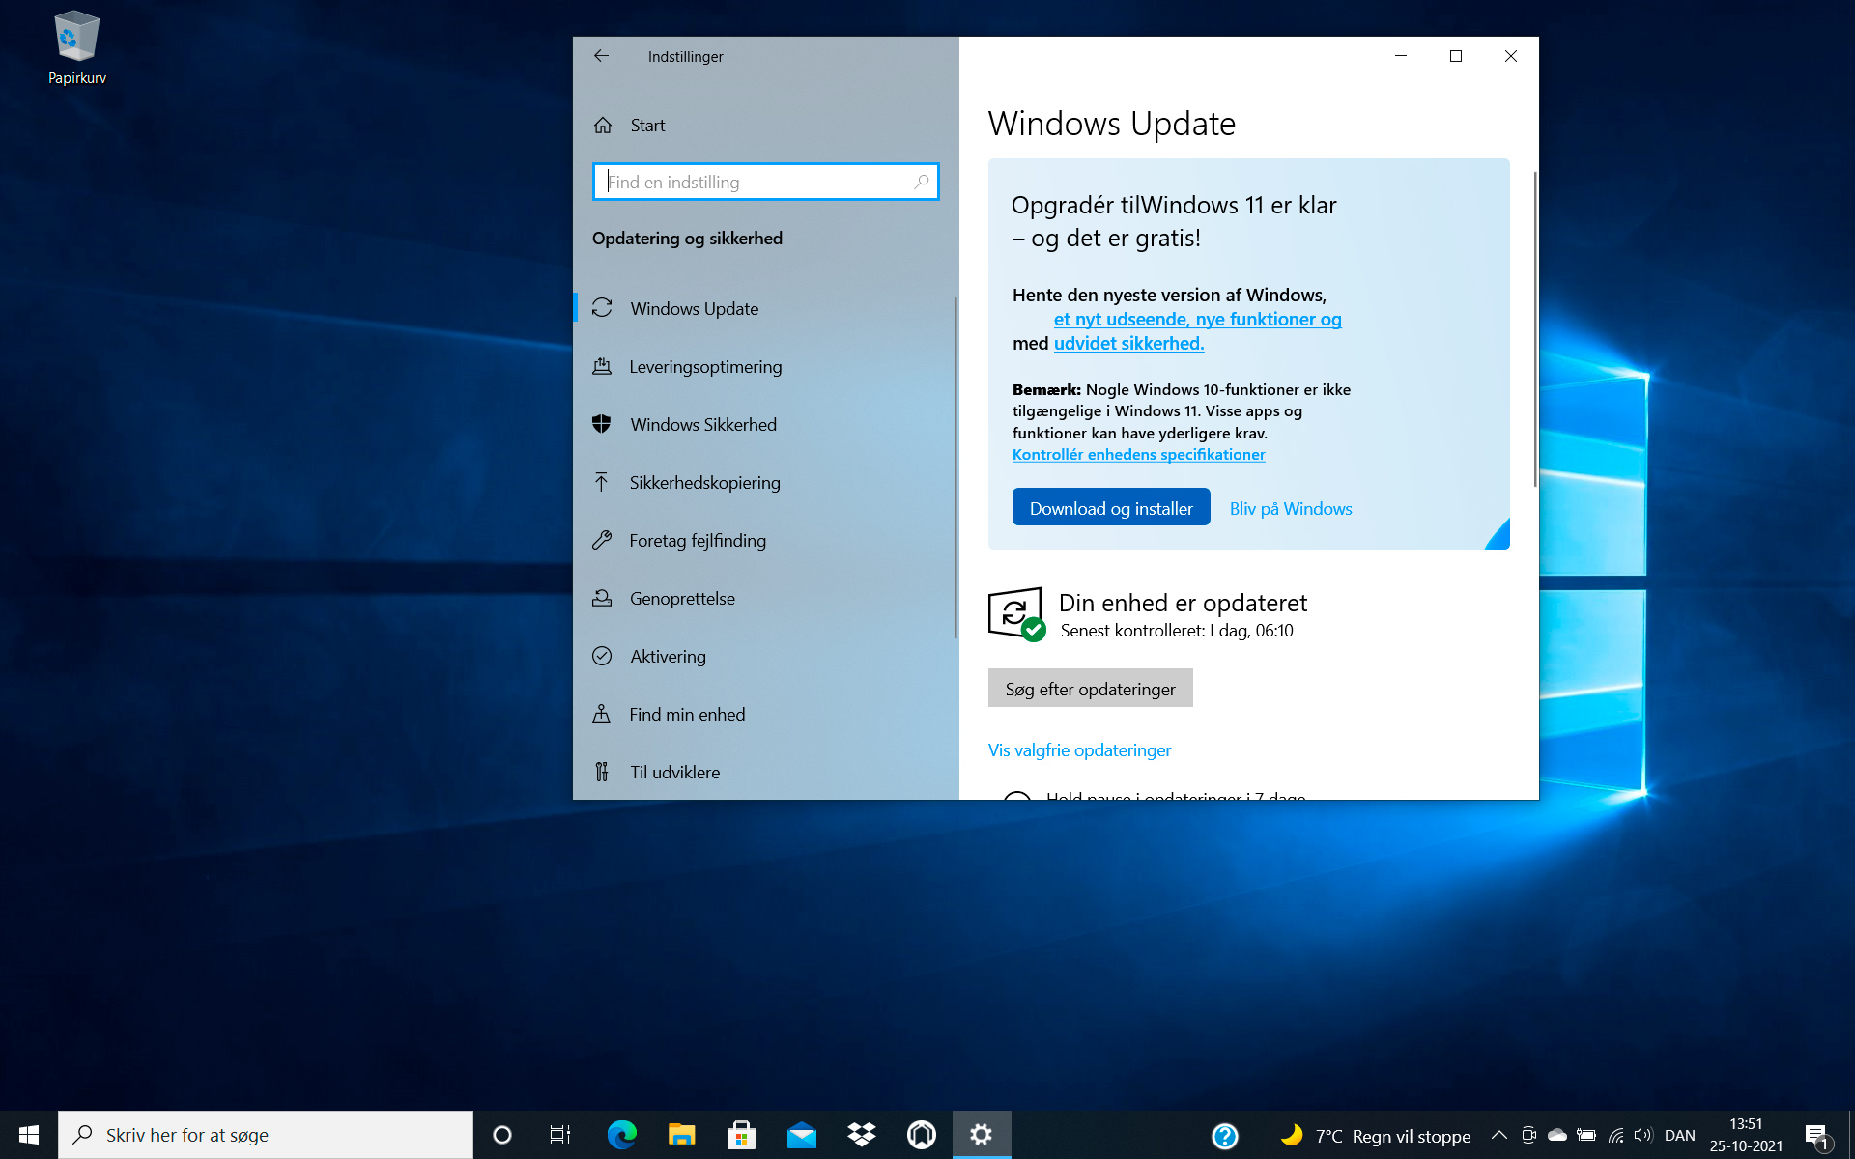Click the blue help question mark icon in taskbar
Screen dimensions: 1855x1159
click(x=1225, y=1136)
